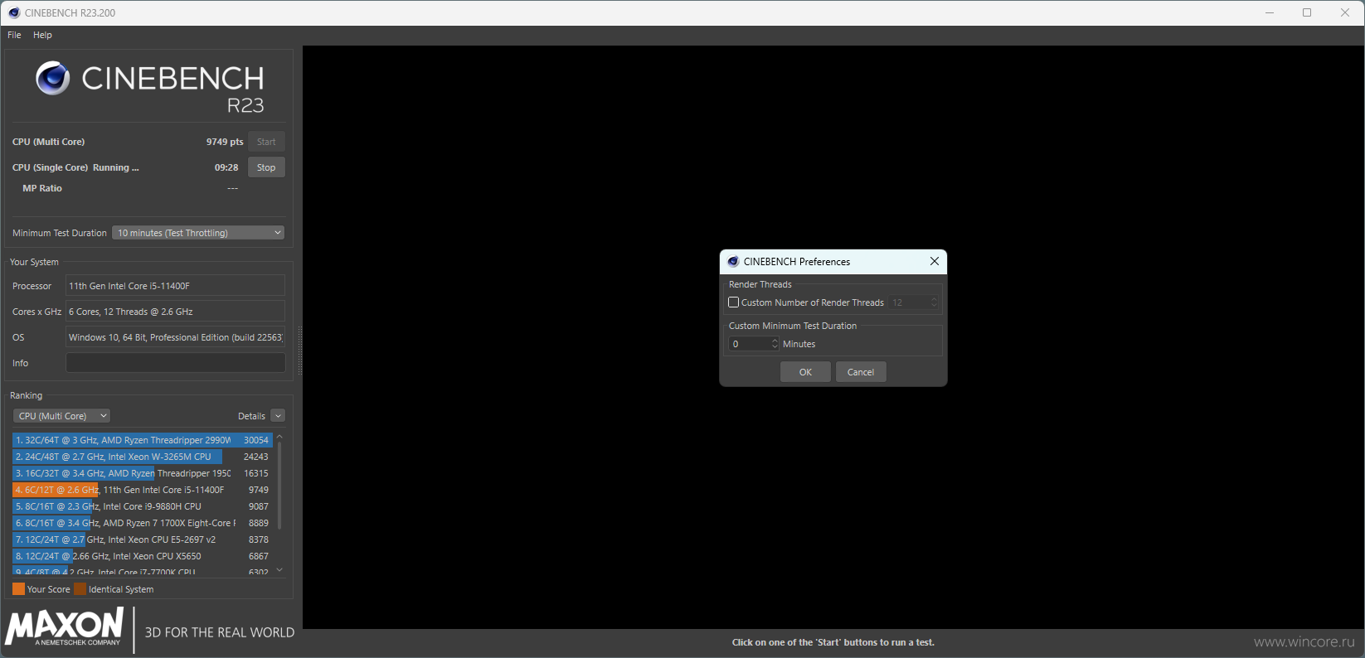Select the Threadripper 2990W ranking row
The image size is (1365, 658).
coord(142,440)
